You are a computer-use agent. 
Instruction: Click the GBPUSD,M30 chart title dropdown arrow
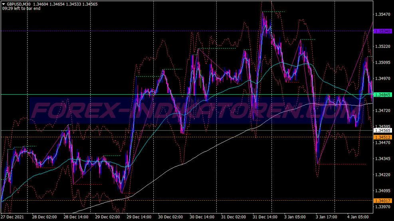tap(4, 4)
